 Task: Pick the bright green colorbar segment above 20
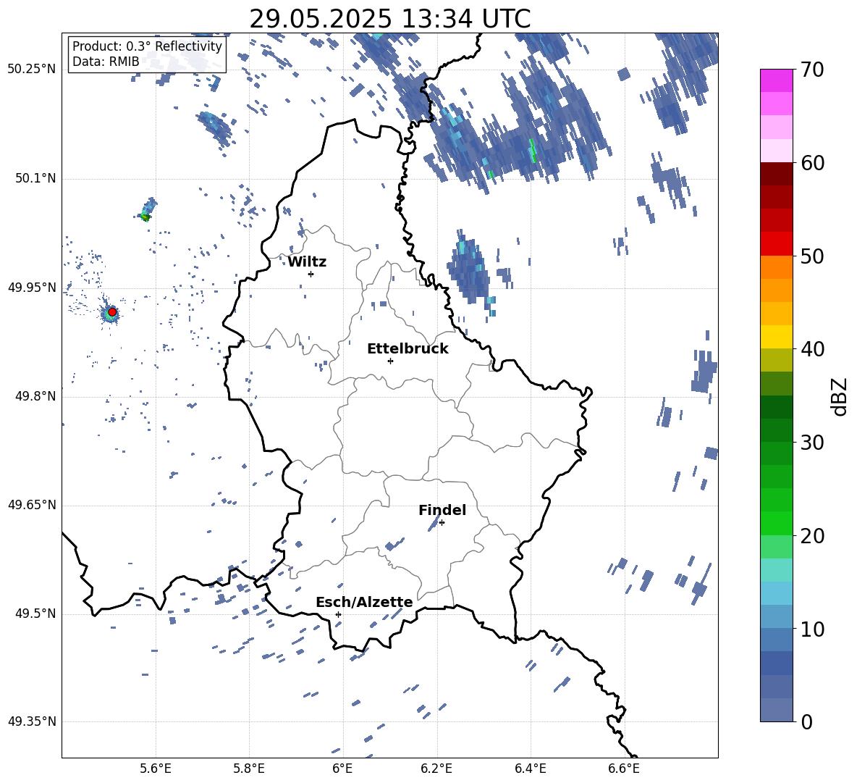pos(776,523)
